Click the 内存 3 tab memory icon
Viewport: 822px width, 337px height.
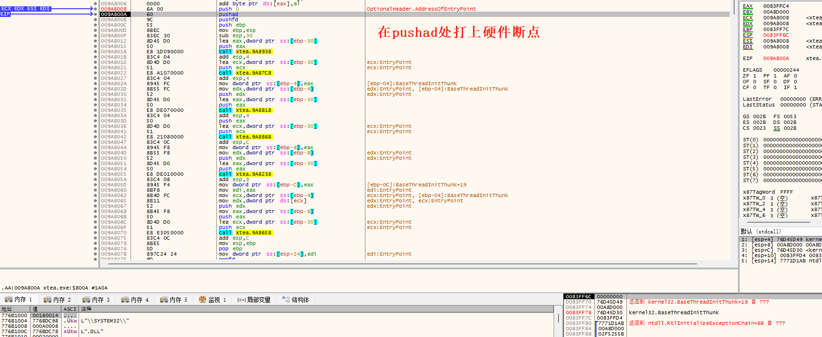(x=86, y=300)
